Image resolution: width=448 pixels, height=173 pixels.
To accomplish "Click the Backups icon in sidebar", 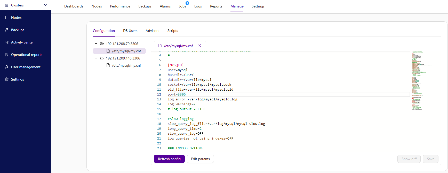I will pos(7,30).
